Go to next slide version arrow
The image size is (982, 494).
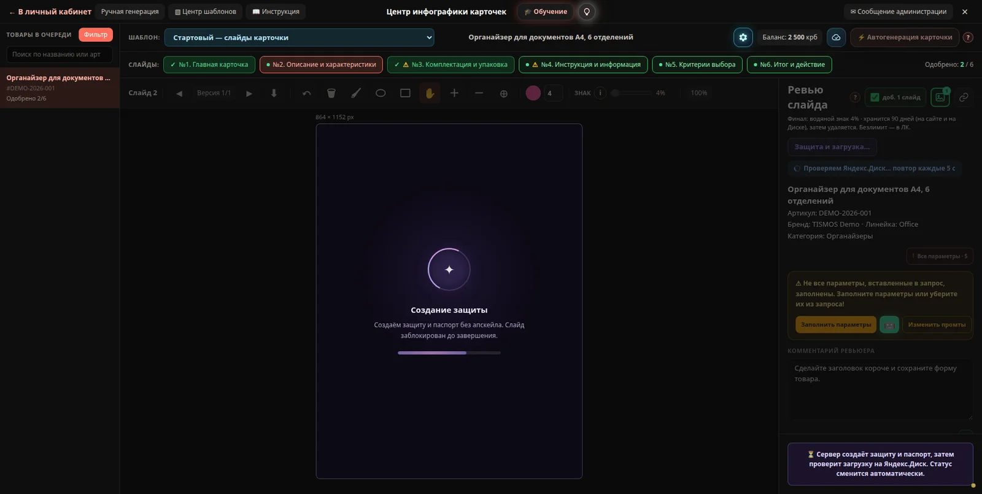(x=249, y=93)
